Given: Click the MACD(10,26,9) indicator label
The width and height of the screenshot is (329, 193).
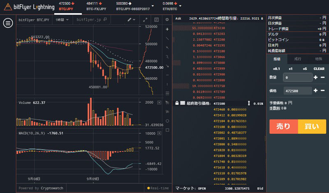Looking at the screenshot, I should point(32,133).
